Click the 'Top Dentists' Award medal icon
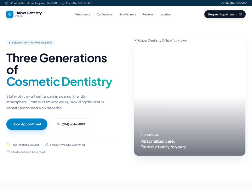The image size is (252, 189). click(8, 145)
